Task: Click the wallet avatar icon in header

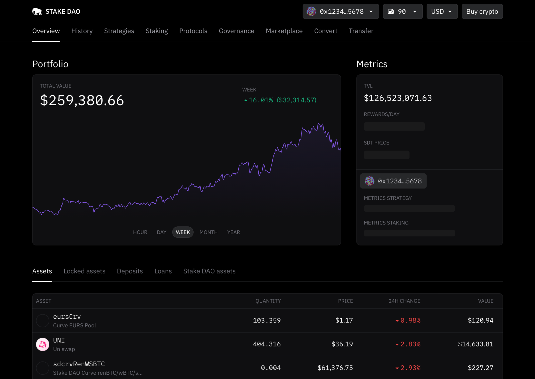Action: (x=311, y=11)
